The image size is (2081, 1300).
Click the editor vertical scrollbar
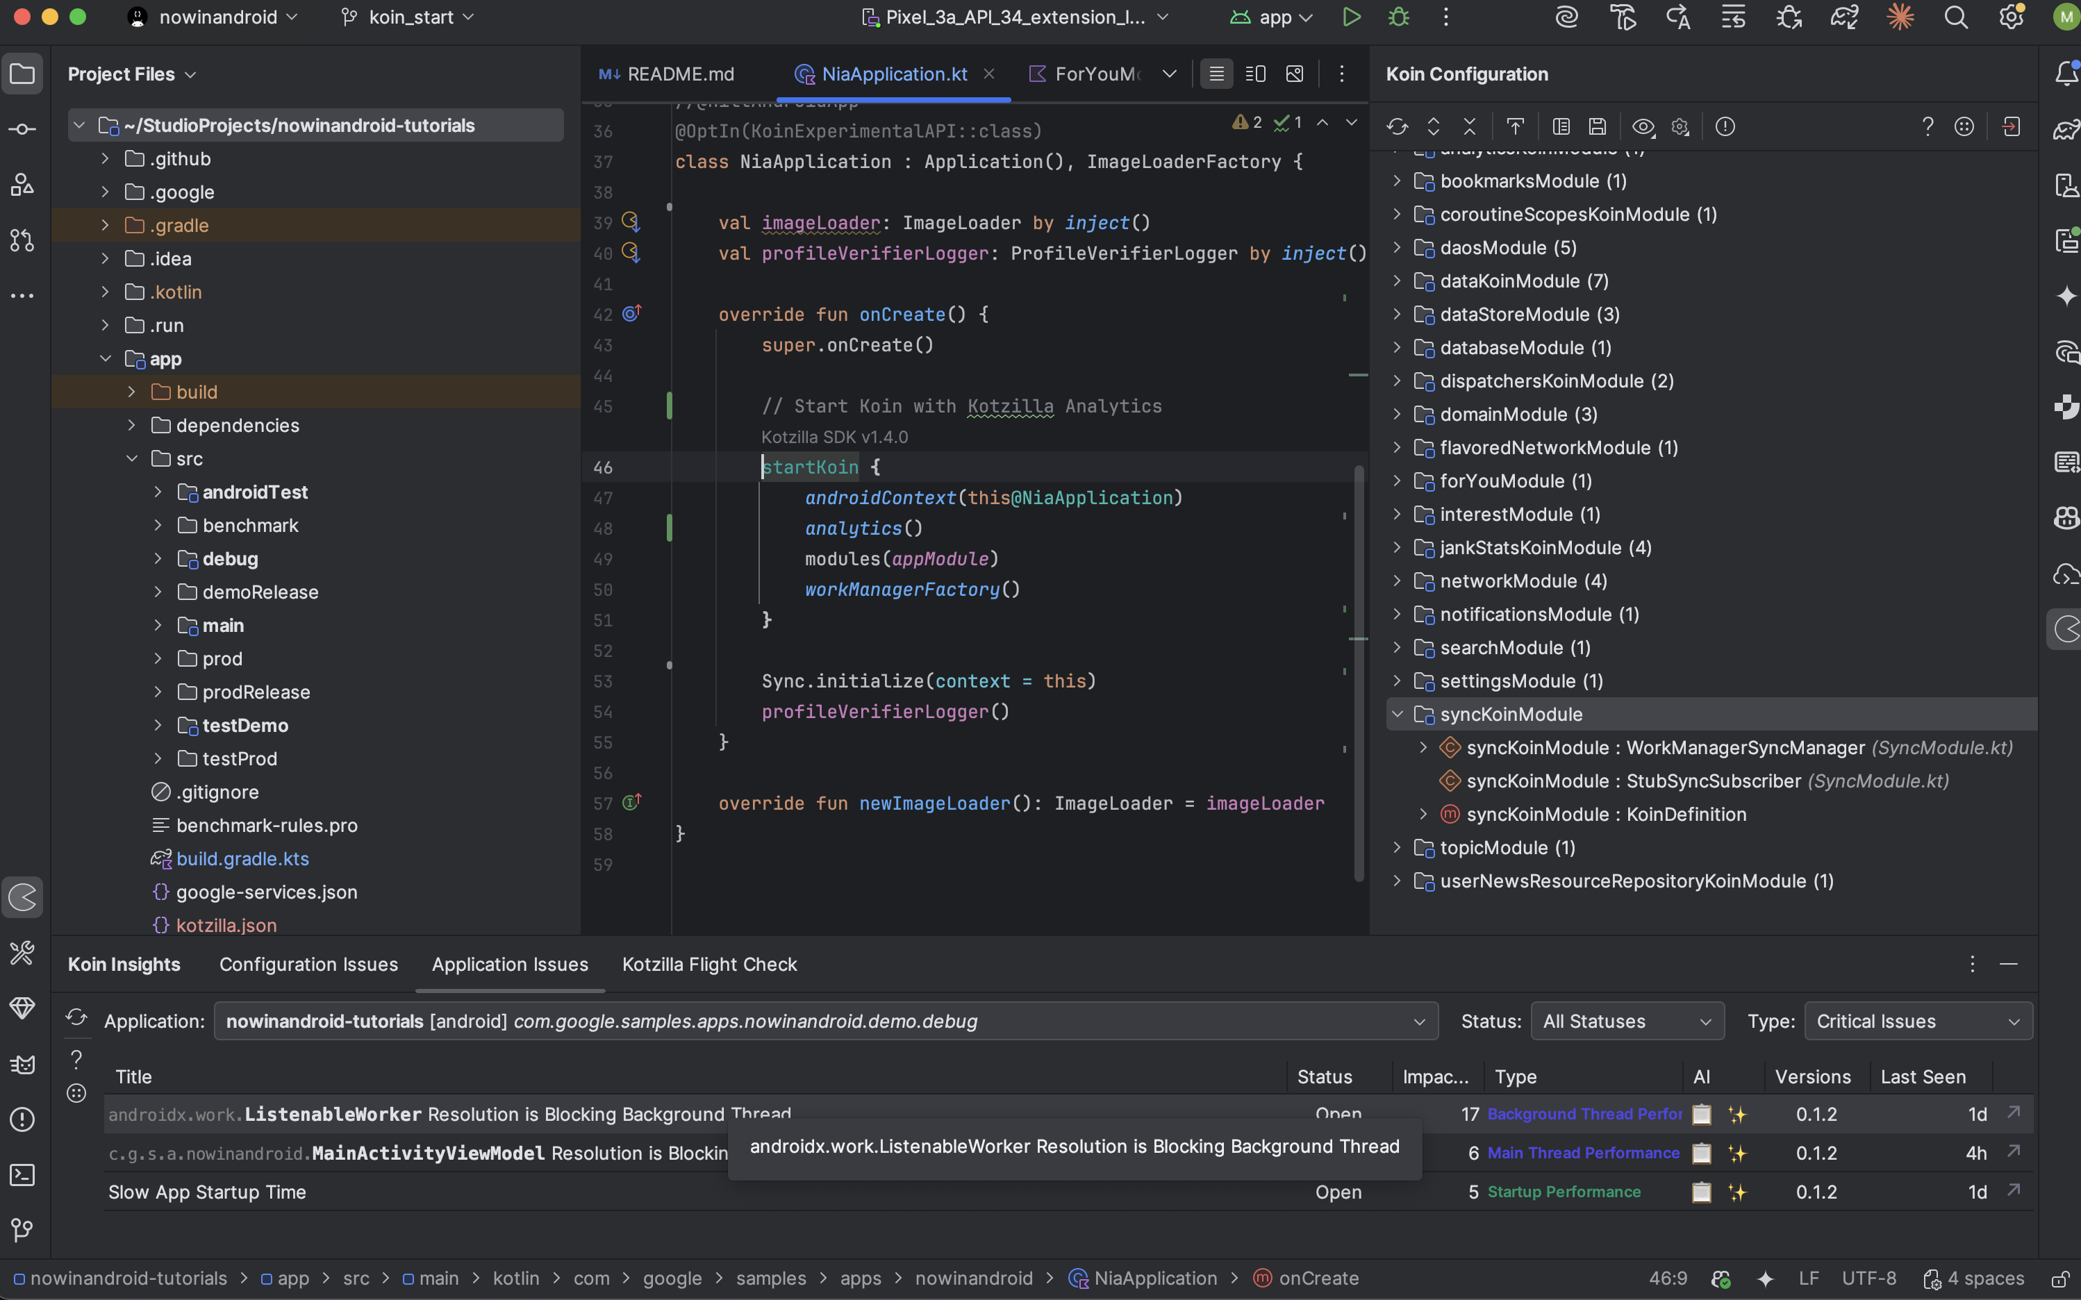pyautogui.click(x=1359, y=671)
